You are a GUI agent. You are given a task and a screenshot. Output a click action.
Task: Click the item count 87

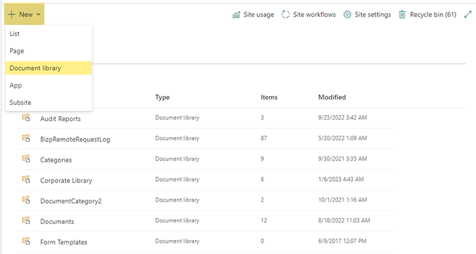(264, 138)
